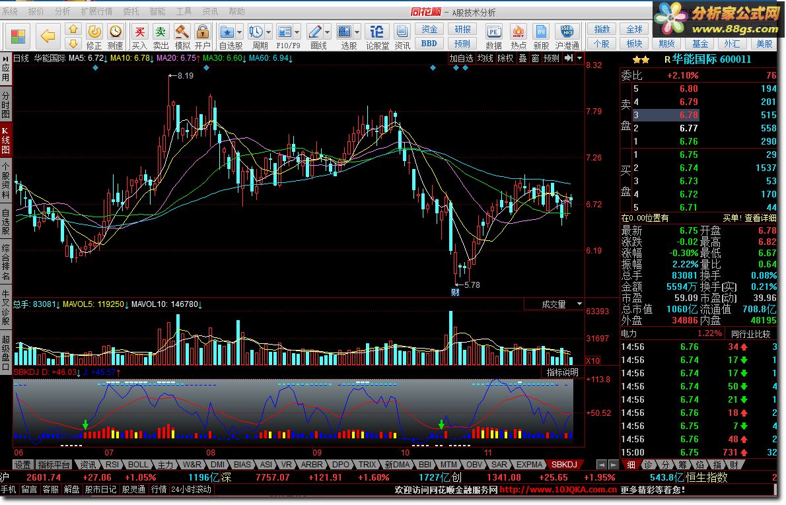
Task: Click the 周期 candlestick clock icon
Action: click(256, 32)
